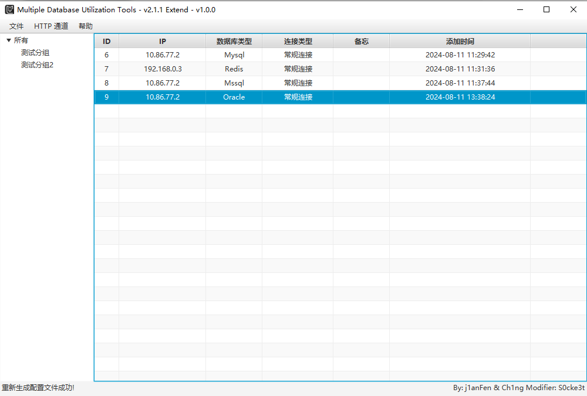Image resolution: width=587 pixels, height=396 pixels.
Task: Click 常规连接 in the Mssql row
Action: click(298, 83)
